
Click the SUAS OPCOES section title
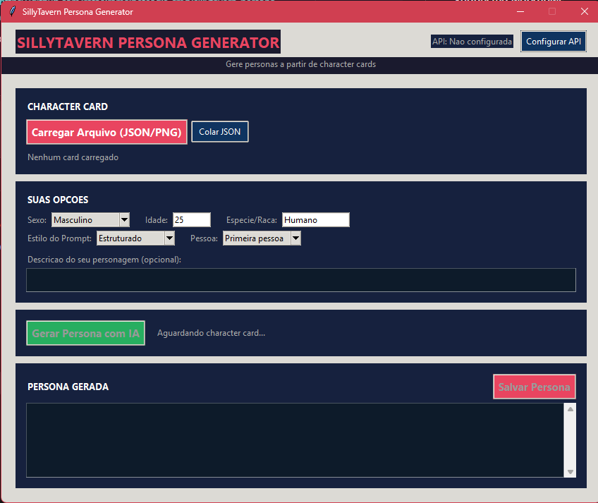coord(58,200)
